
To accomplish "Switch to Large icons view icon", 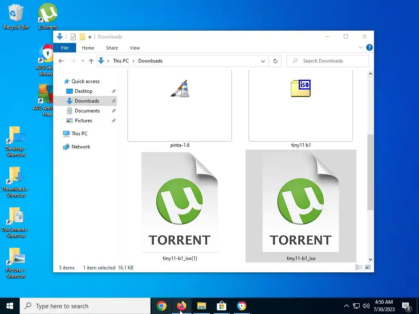I will 368,267.
